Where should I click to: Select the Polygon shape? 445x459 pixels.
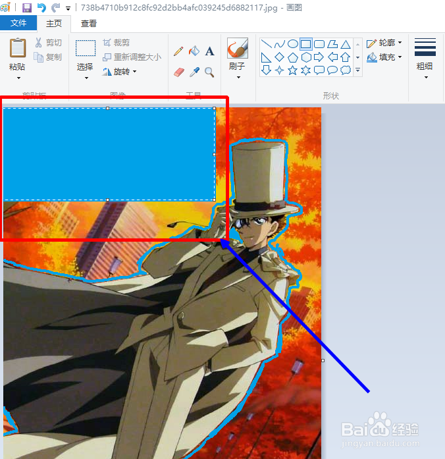click(x=332, y=44)
